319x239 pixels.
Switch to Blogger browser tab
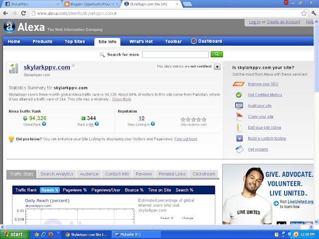[x=91, y=4]
